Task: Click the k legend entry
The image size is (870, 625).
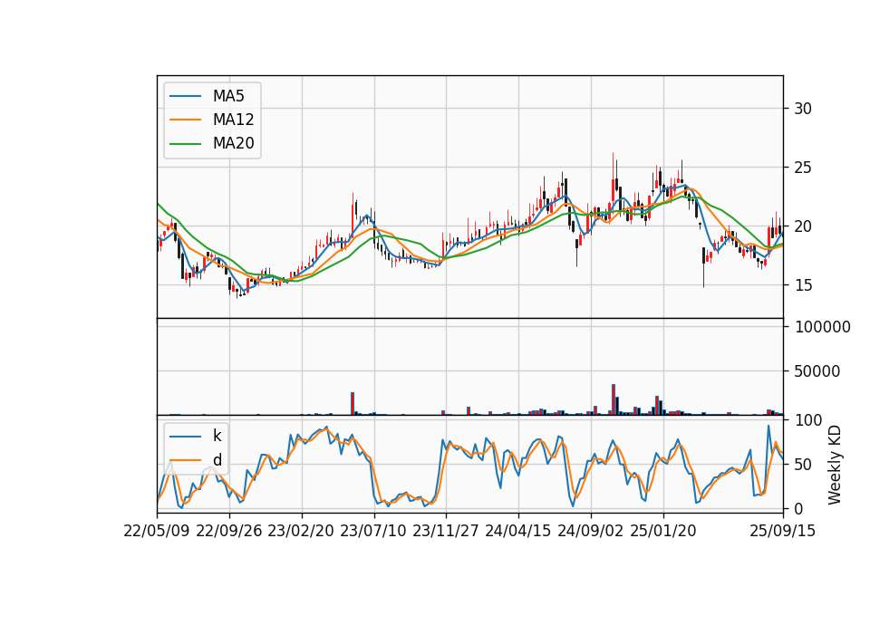Action: click(x=217, y=436)
